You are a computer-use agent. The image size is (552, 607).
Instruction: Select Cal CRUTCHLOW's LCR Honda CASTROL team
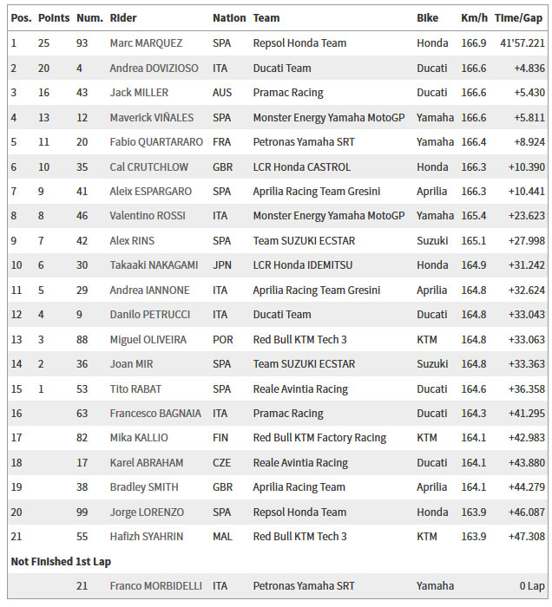click(x=302, y=167)
